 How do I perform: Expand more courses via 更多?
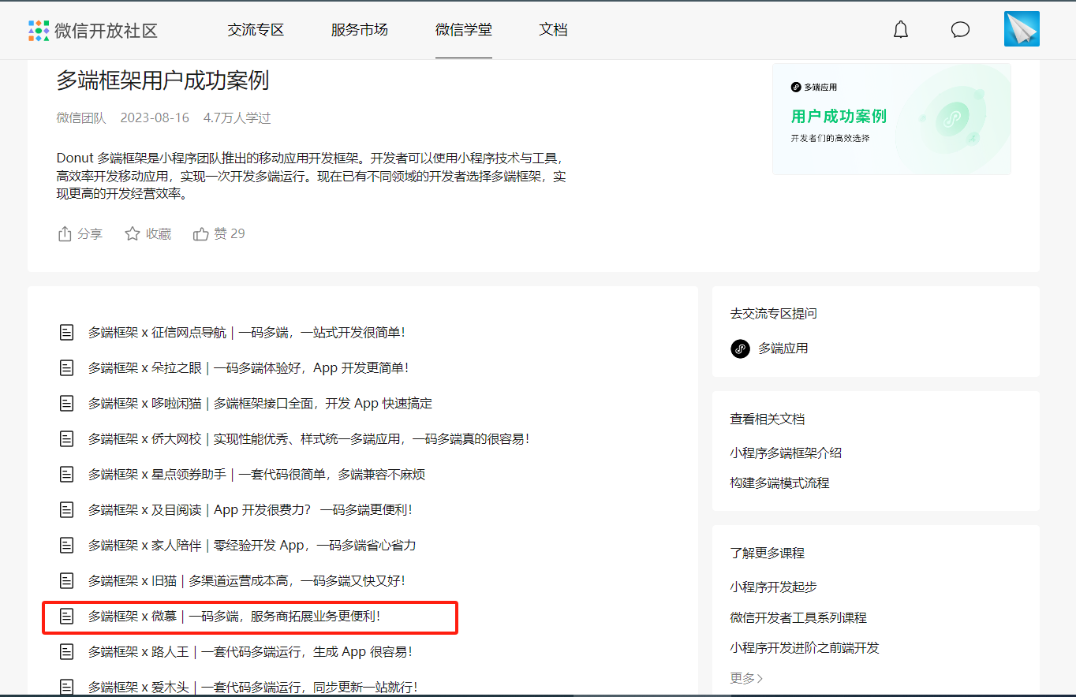point(746,678)
